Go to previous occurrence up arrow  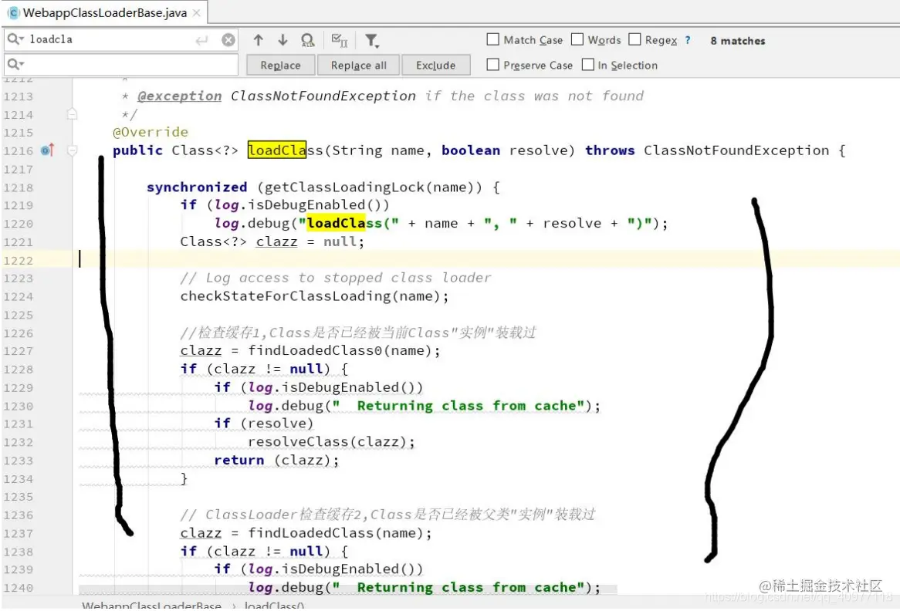(259, 39)
